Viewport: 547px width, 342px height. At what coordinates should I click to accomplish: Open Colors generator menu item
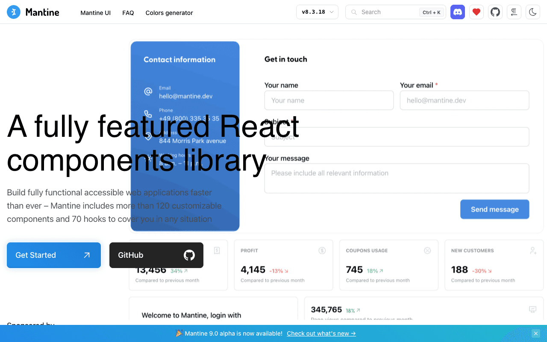click(x=169, y=13)
